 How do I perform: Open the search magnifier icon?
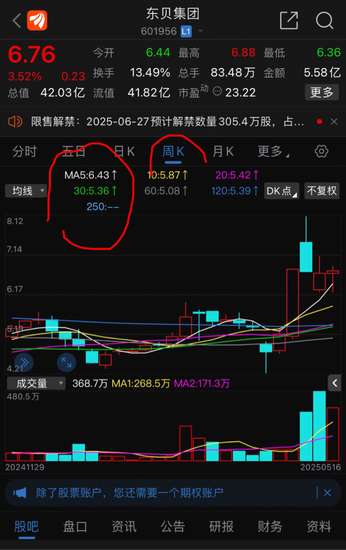click(x=324, y=20)
